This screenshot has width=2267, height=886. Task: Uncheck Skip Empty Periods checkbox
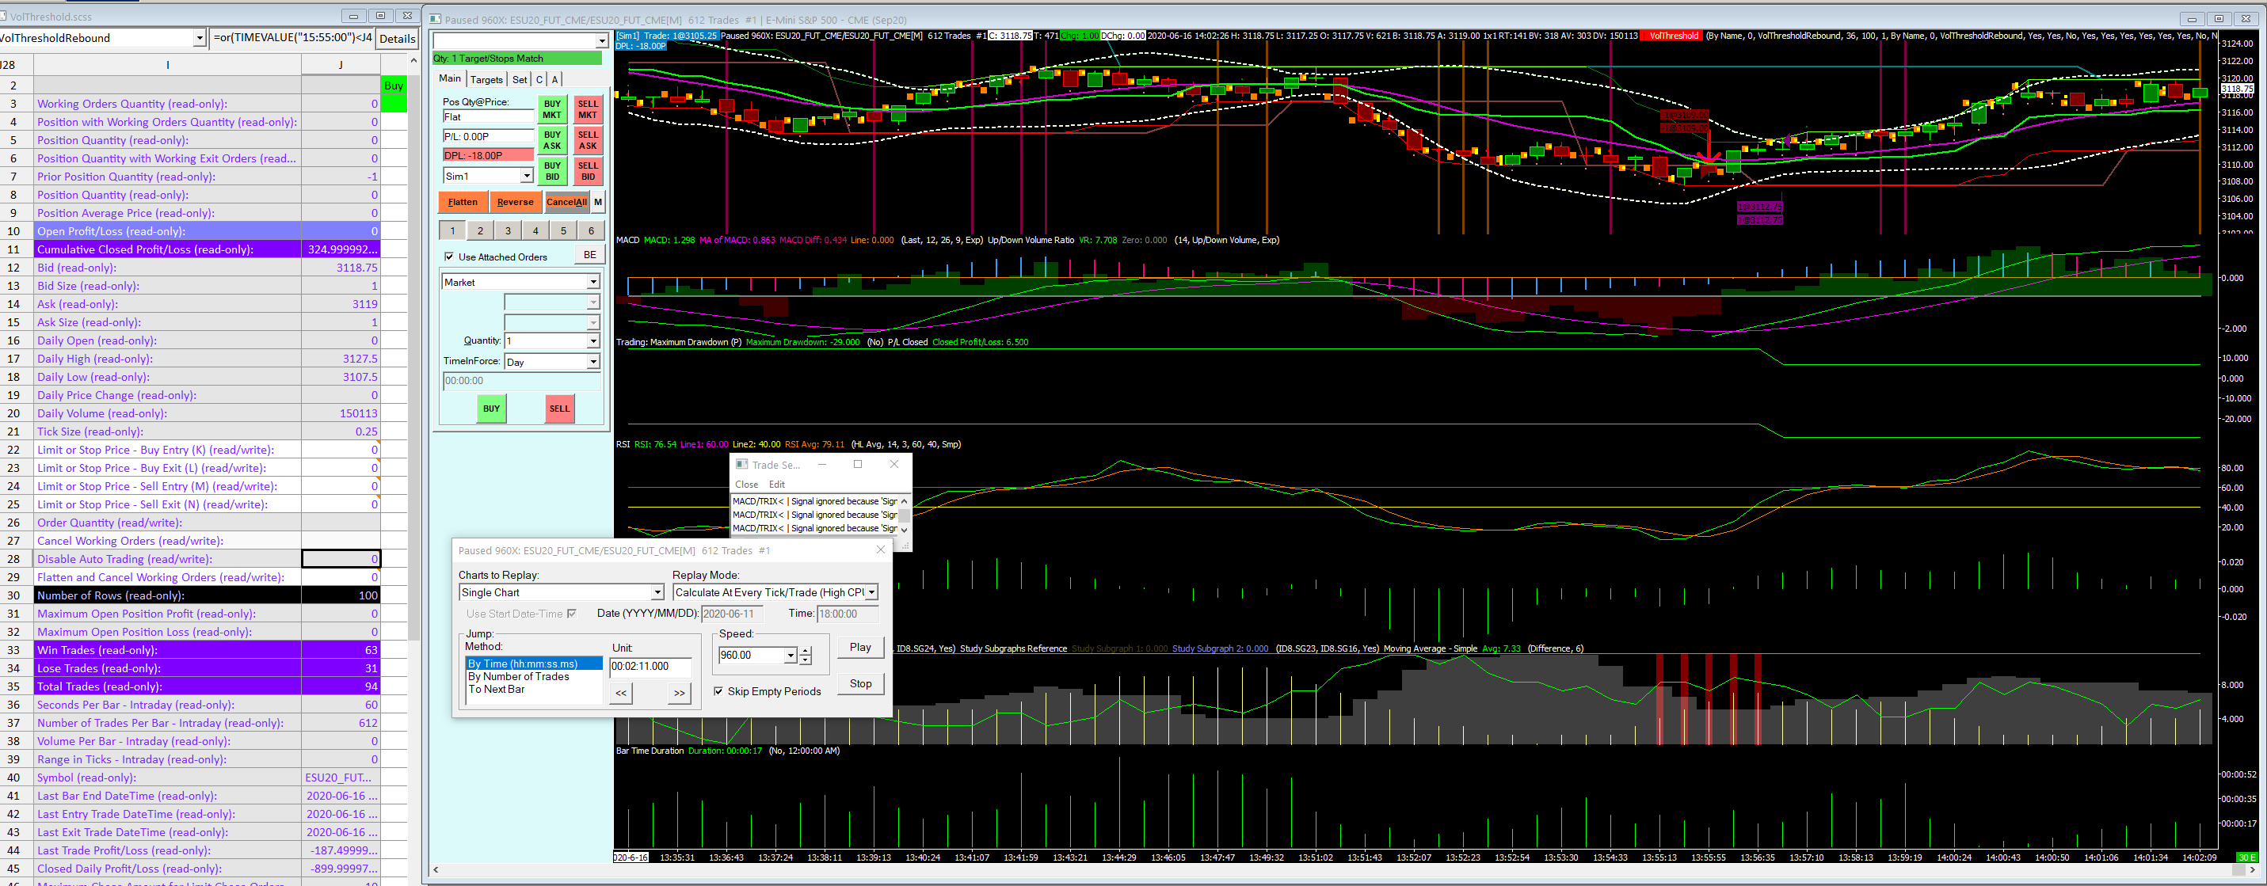point(718,691)
